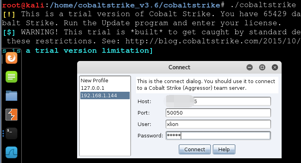Maximize the Connect dialog window
301x163 pixels.
click(x=262, y=67)
